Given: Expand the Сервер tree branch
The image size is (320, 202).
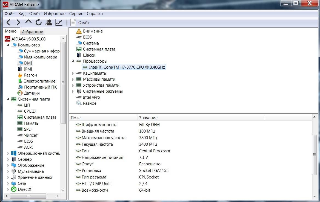Looking at the screenshot, I should pos(8,159).
